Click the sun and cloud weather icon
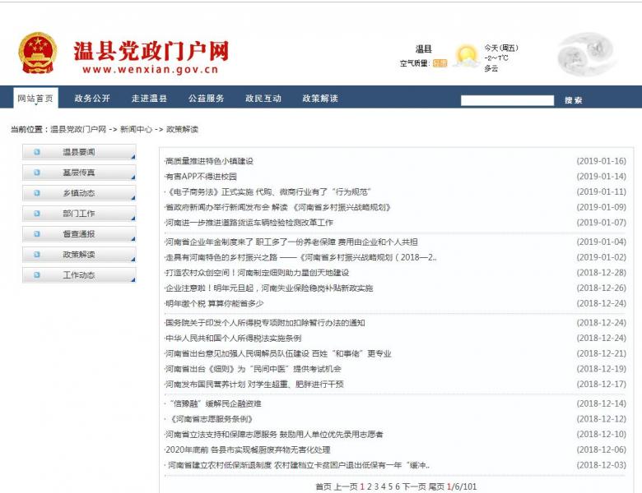This screenshot has width=642, height=493. [467, 56]
